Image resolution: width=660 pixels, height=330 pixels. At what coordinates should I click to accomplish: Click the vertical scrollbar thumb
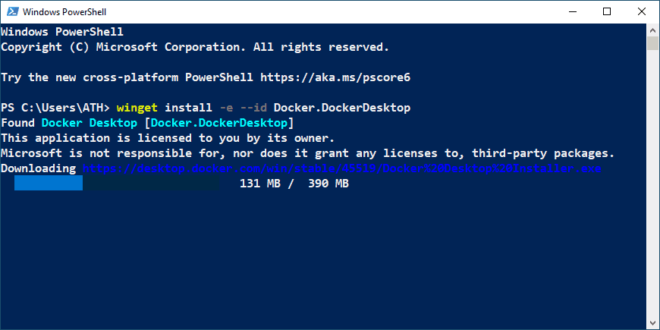point(653,43)
